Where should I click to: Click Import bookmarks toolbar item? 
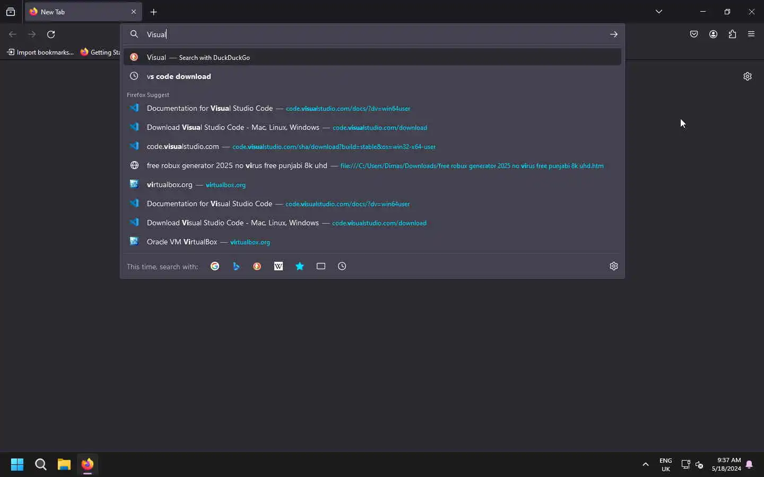pos(40,52)
